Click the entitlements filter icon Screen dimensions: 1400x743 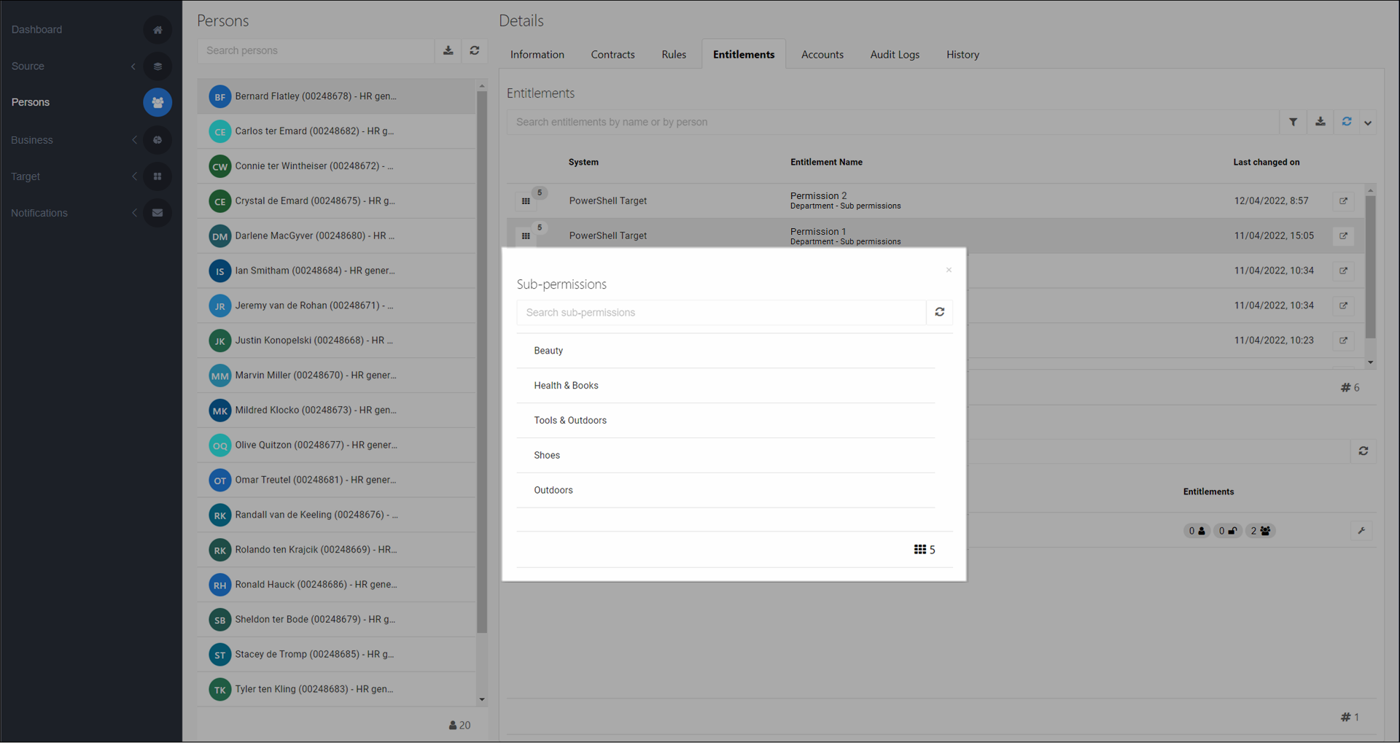pyautogui.click(x=1293, y=122)
